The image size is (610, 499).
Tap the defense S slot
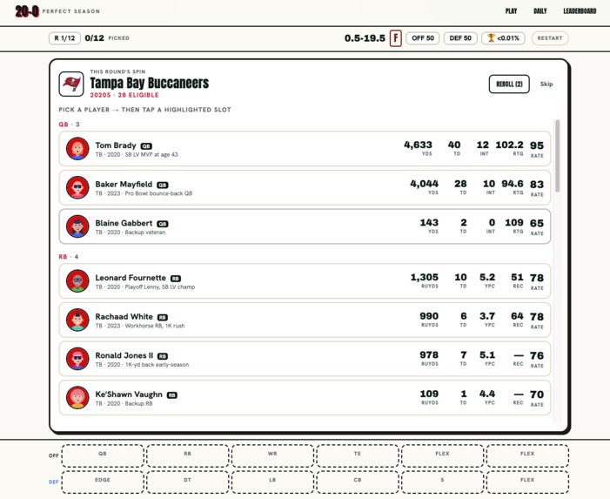coord(442,482)
